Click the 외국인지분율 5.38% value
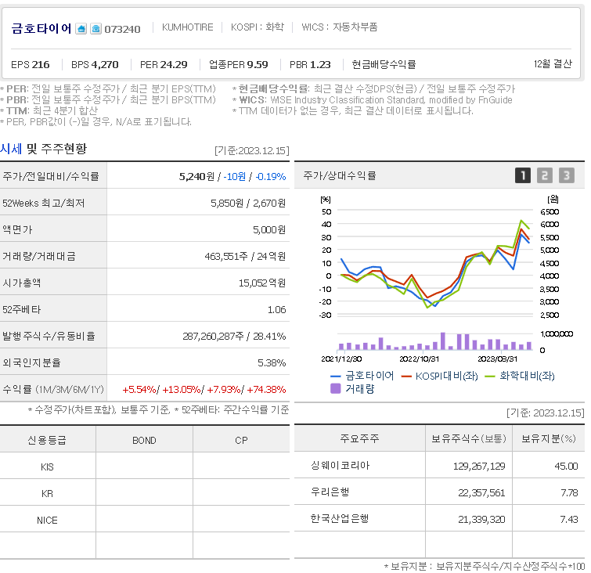Screen dimensions: 591x573 tap(272, 362)
